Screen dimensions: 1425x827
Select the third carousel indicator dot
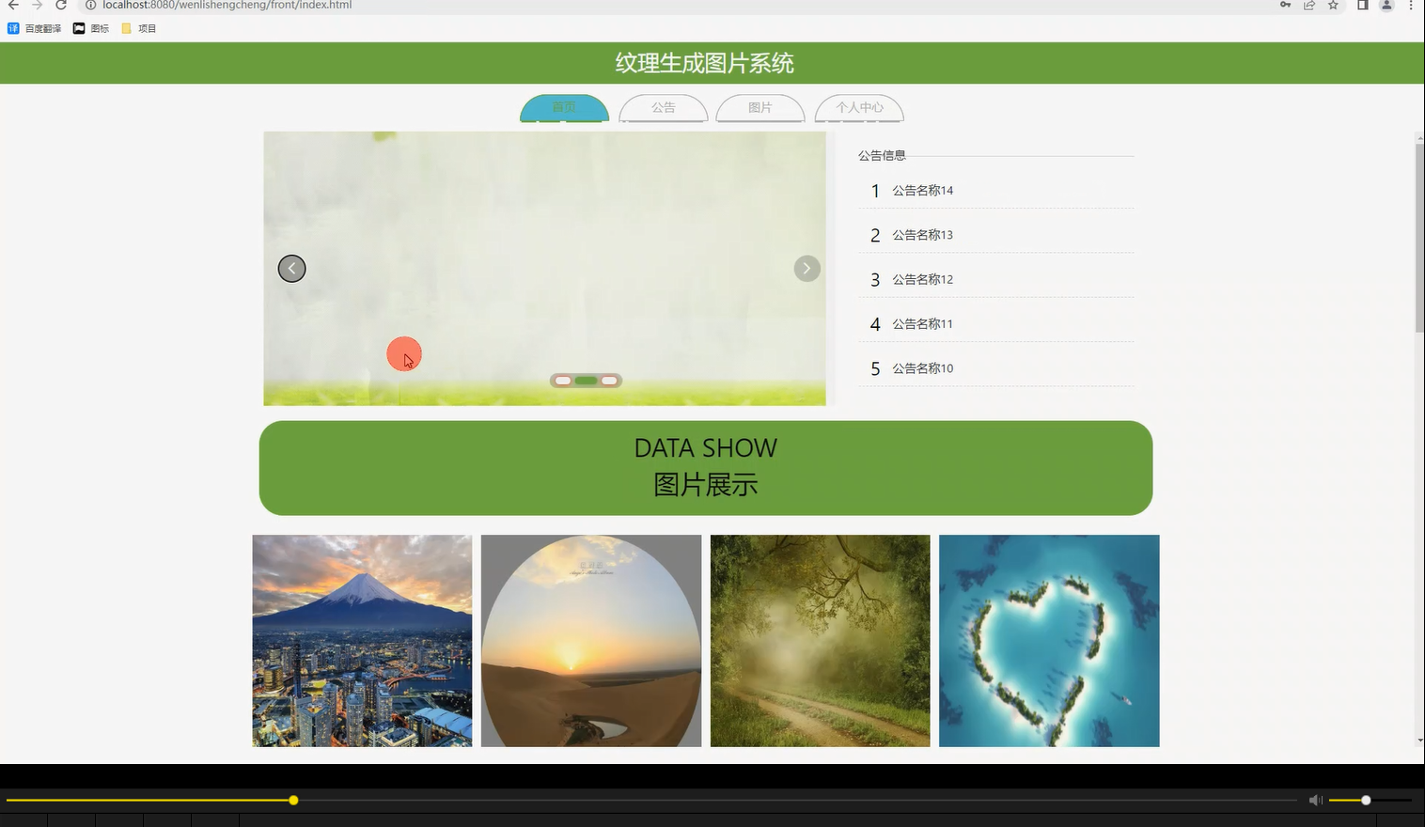coord(609,380)
